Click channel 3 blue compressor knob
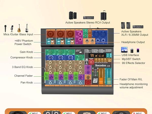 70,58
